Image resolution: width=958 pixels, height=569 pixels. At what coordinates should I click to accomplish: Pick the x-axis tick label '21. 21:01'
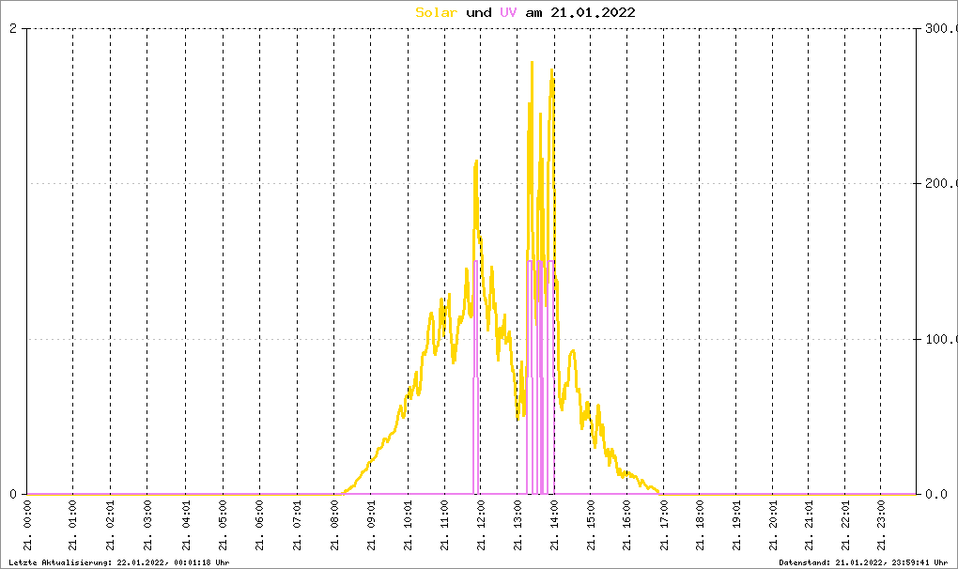click(809, 526)
